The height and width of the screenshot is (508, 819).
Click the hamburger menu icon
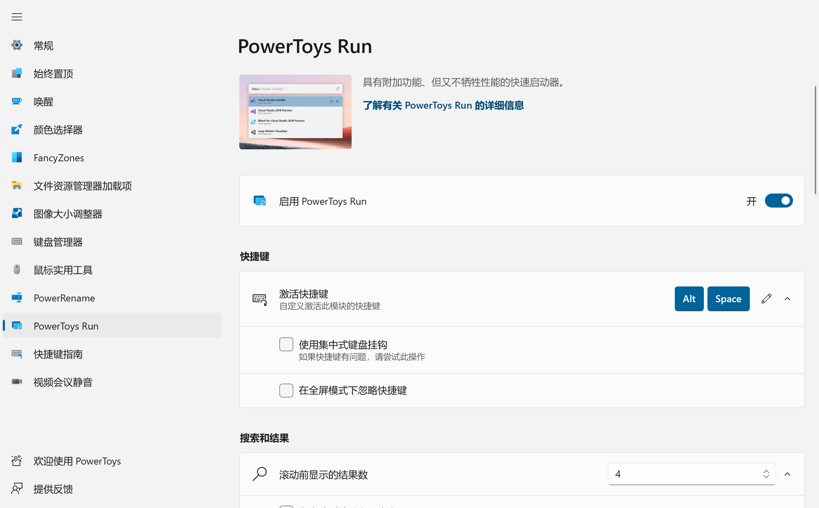(16, 17)
